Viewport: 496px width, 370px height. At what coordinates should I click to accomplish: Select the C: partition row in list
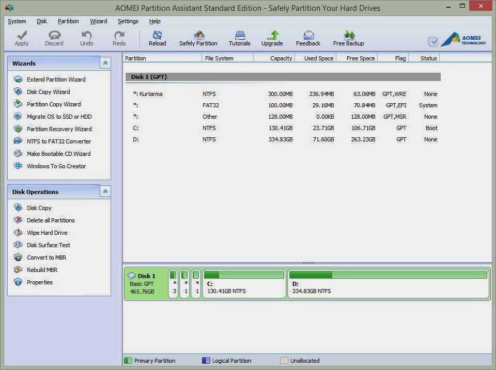pyautogui.click(x=283, y=128)
